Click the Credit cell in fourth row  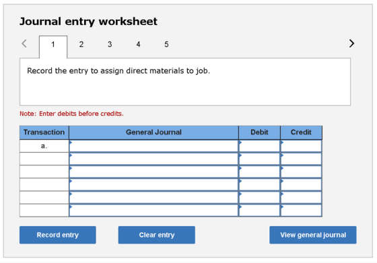pos(302,185)
